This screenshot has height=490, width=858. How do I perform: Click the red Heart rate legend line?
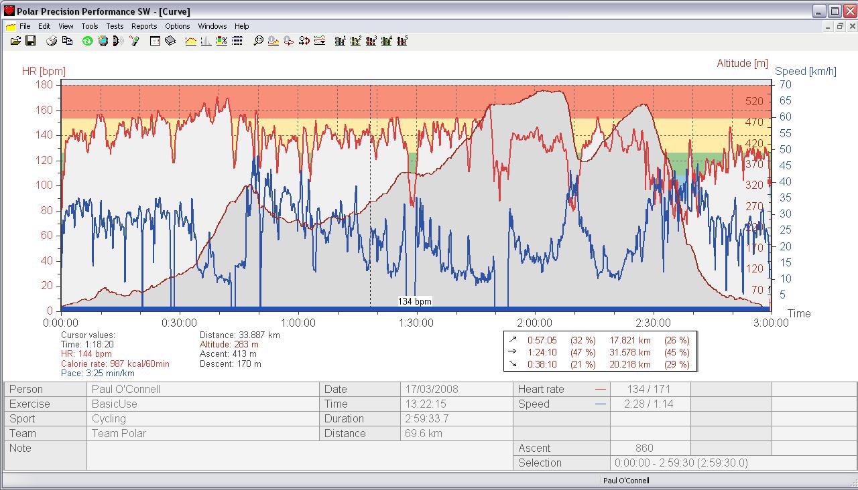pyautogui.click(x=600, y=389)
